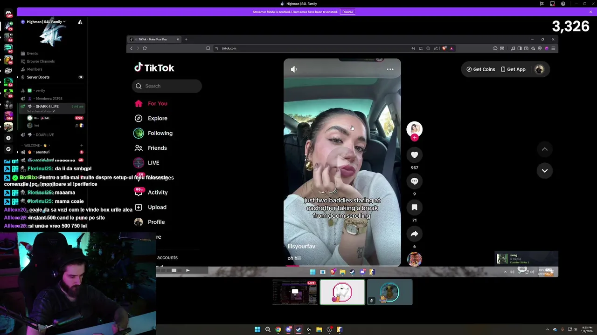Open lilsyourfav creator username link
The width and height of the screenshot is (597, 335).
(301, 247)
